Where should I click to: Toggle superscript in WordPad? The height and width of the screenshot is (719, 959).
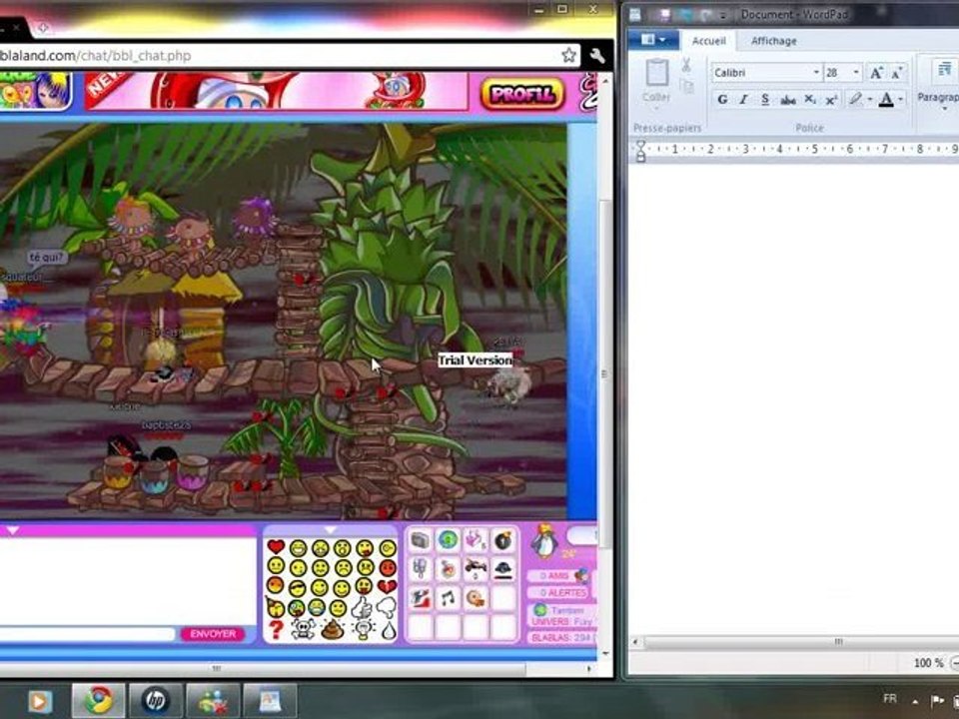pos(831,99)
